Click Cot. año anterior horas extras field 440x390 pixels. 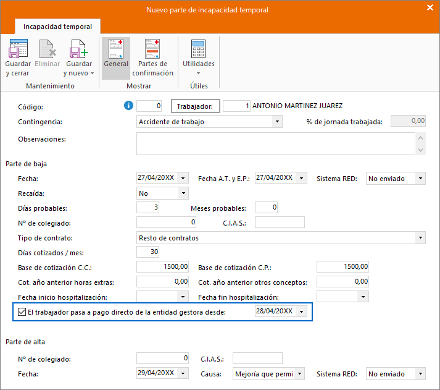tap(162, 282)
